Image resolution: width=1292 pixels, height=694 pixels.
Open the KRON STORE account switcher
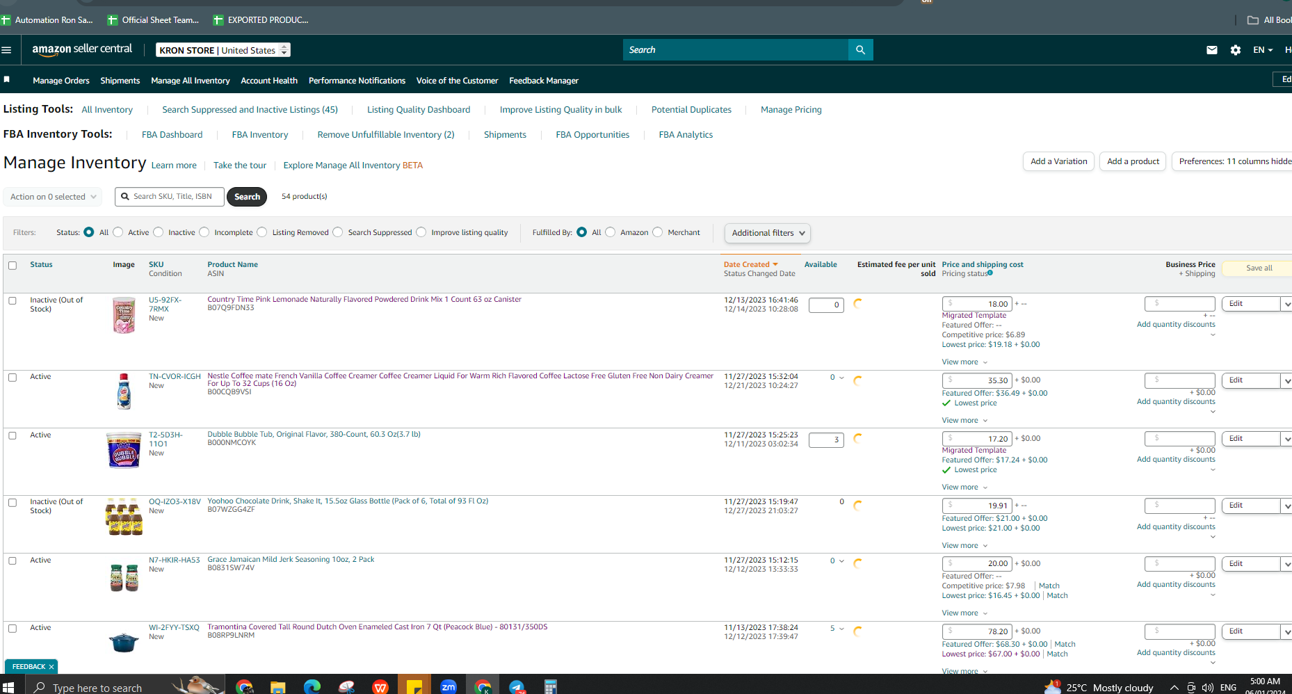coord(223,50)
